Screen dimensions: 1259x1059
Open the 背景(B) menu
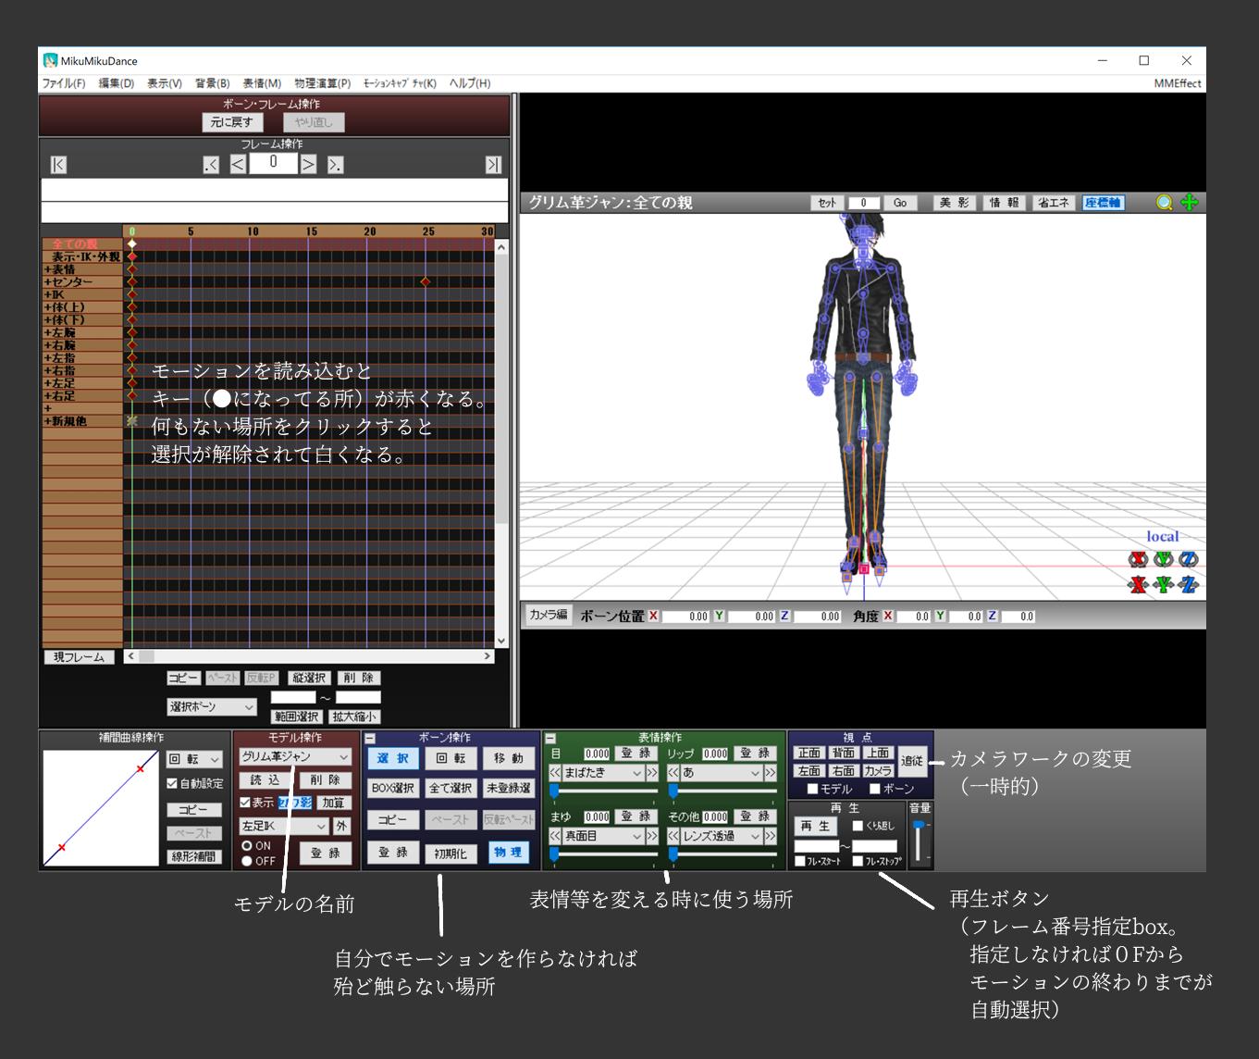213,83
